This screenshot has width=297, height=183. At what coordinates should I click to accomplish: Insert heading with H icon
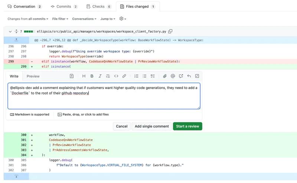click(x=84, y=76)
